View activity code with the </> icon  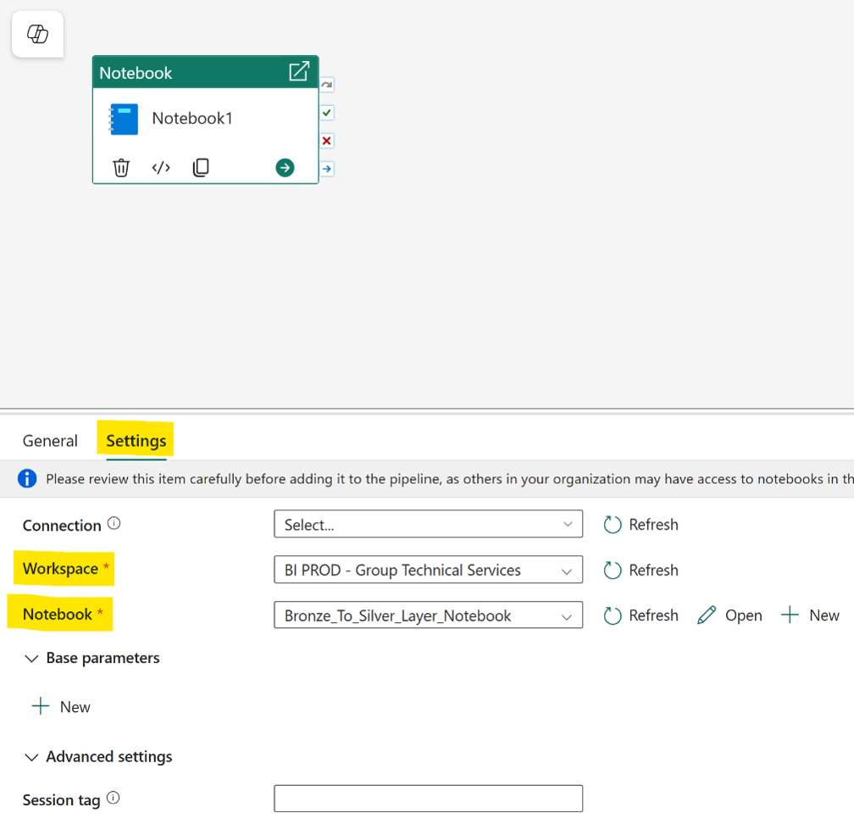tap(161, 167)
